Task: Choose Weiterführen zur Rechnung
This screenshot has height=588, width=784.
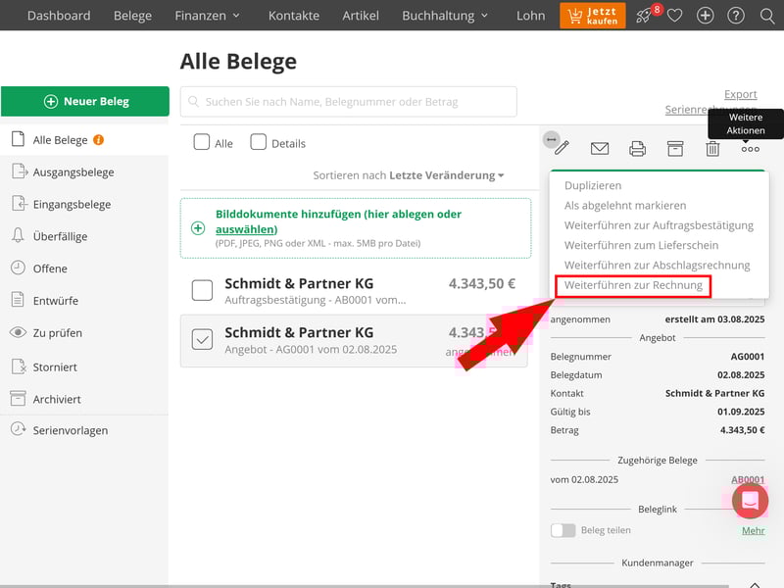Action: coord(633,285)
